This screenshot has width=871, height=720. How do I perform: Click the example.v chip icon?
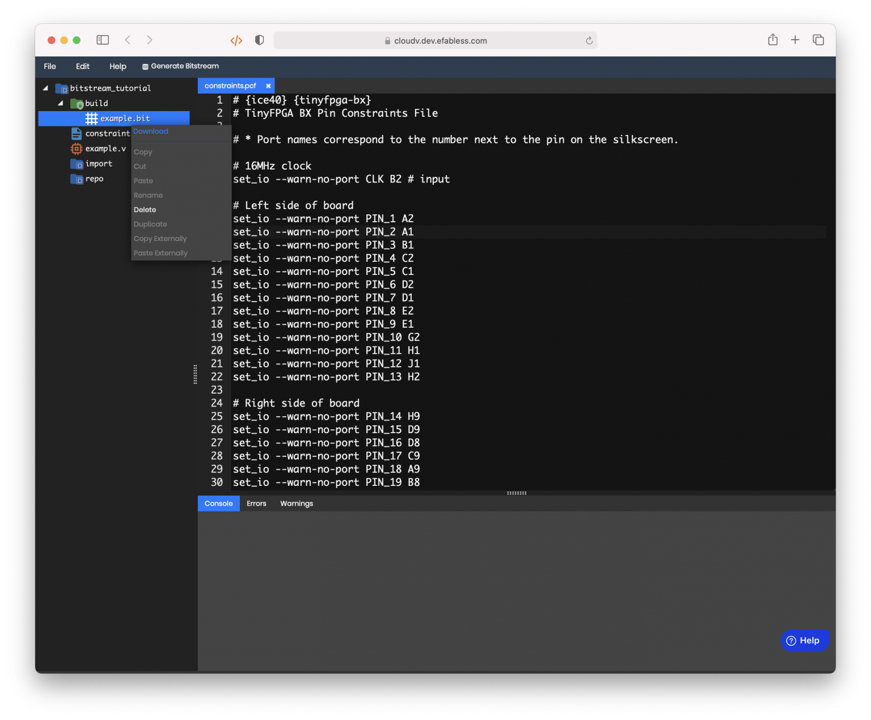point(76,149)
